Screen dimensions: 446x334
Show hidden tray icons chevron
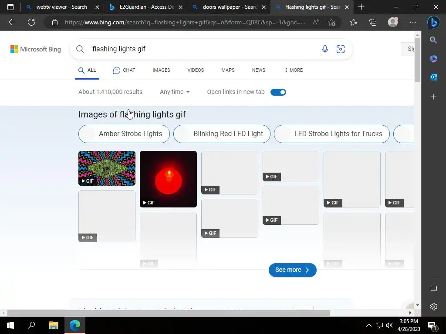pyautogui.click(x=368, y=325)
